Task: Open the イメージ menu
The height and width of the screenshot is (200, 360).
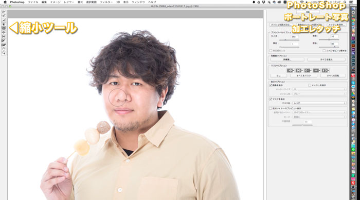Action: 55,2
